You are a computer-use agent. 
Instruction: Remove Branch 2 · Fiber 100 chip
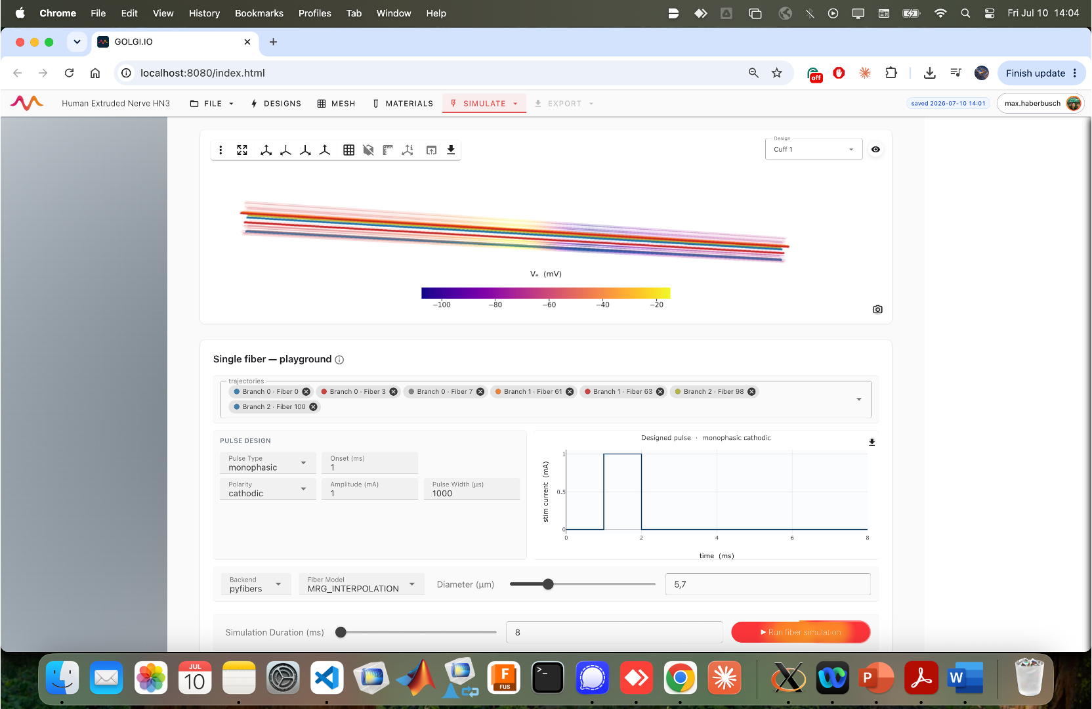coord(313,407)
